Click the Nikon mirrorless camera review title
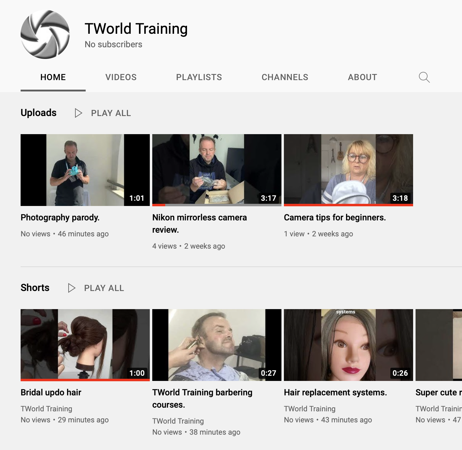Viewport: 462px width, 450px height. click(x=200, y=223)
